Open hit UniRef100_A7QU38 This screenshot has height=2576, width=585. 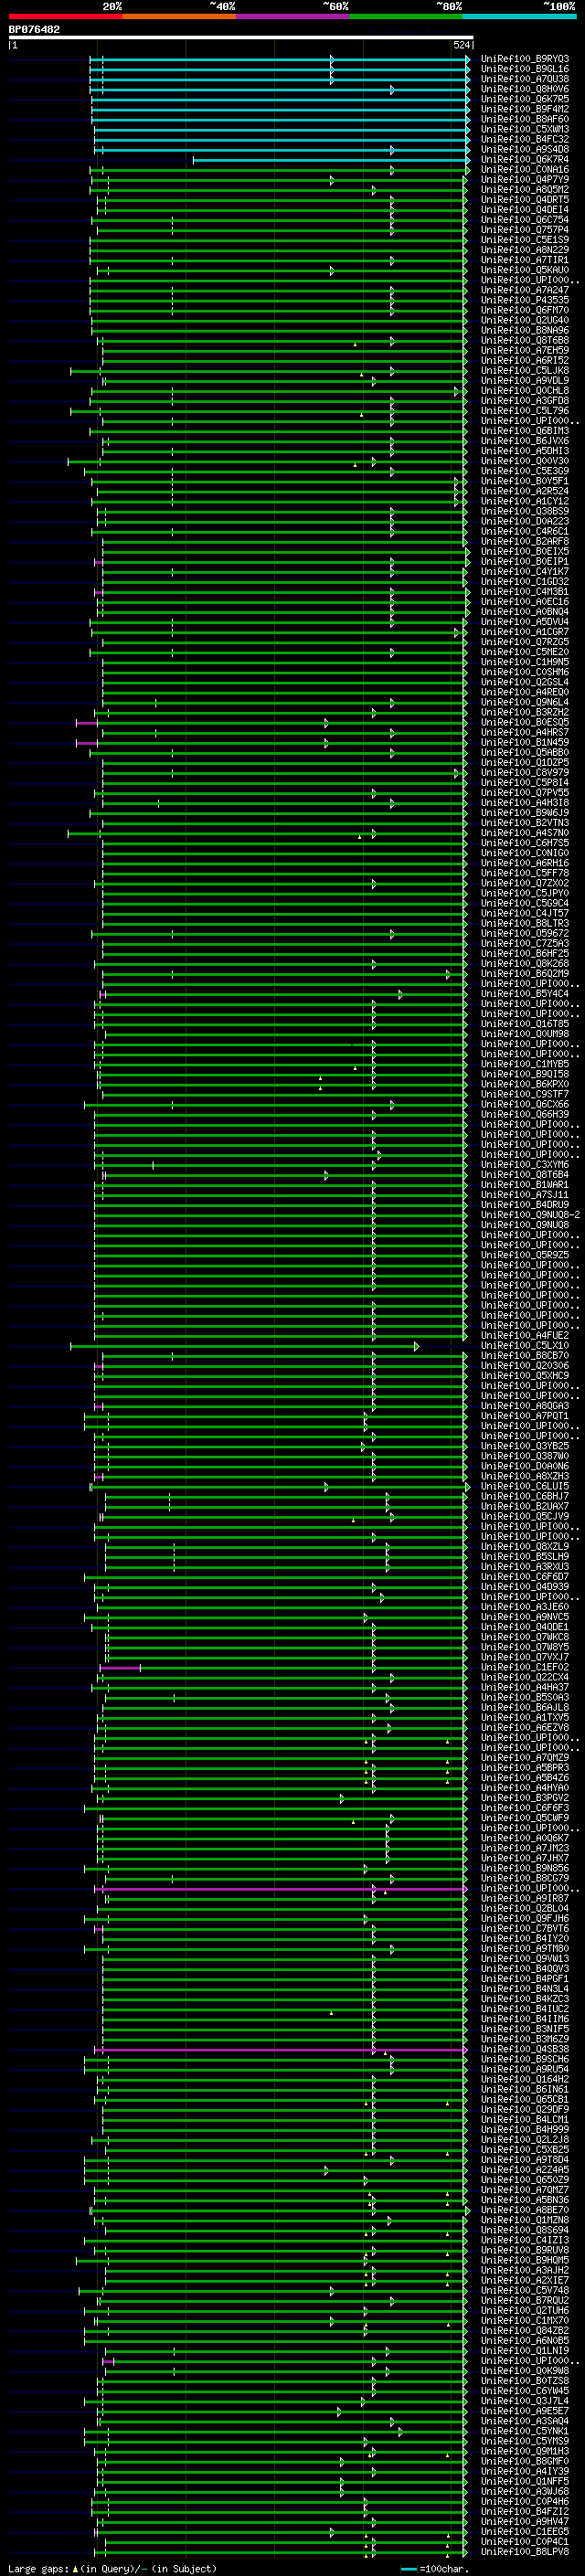coord(525,79)
